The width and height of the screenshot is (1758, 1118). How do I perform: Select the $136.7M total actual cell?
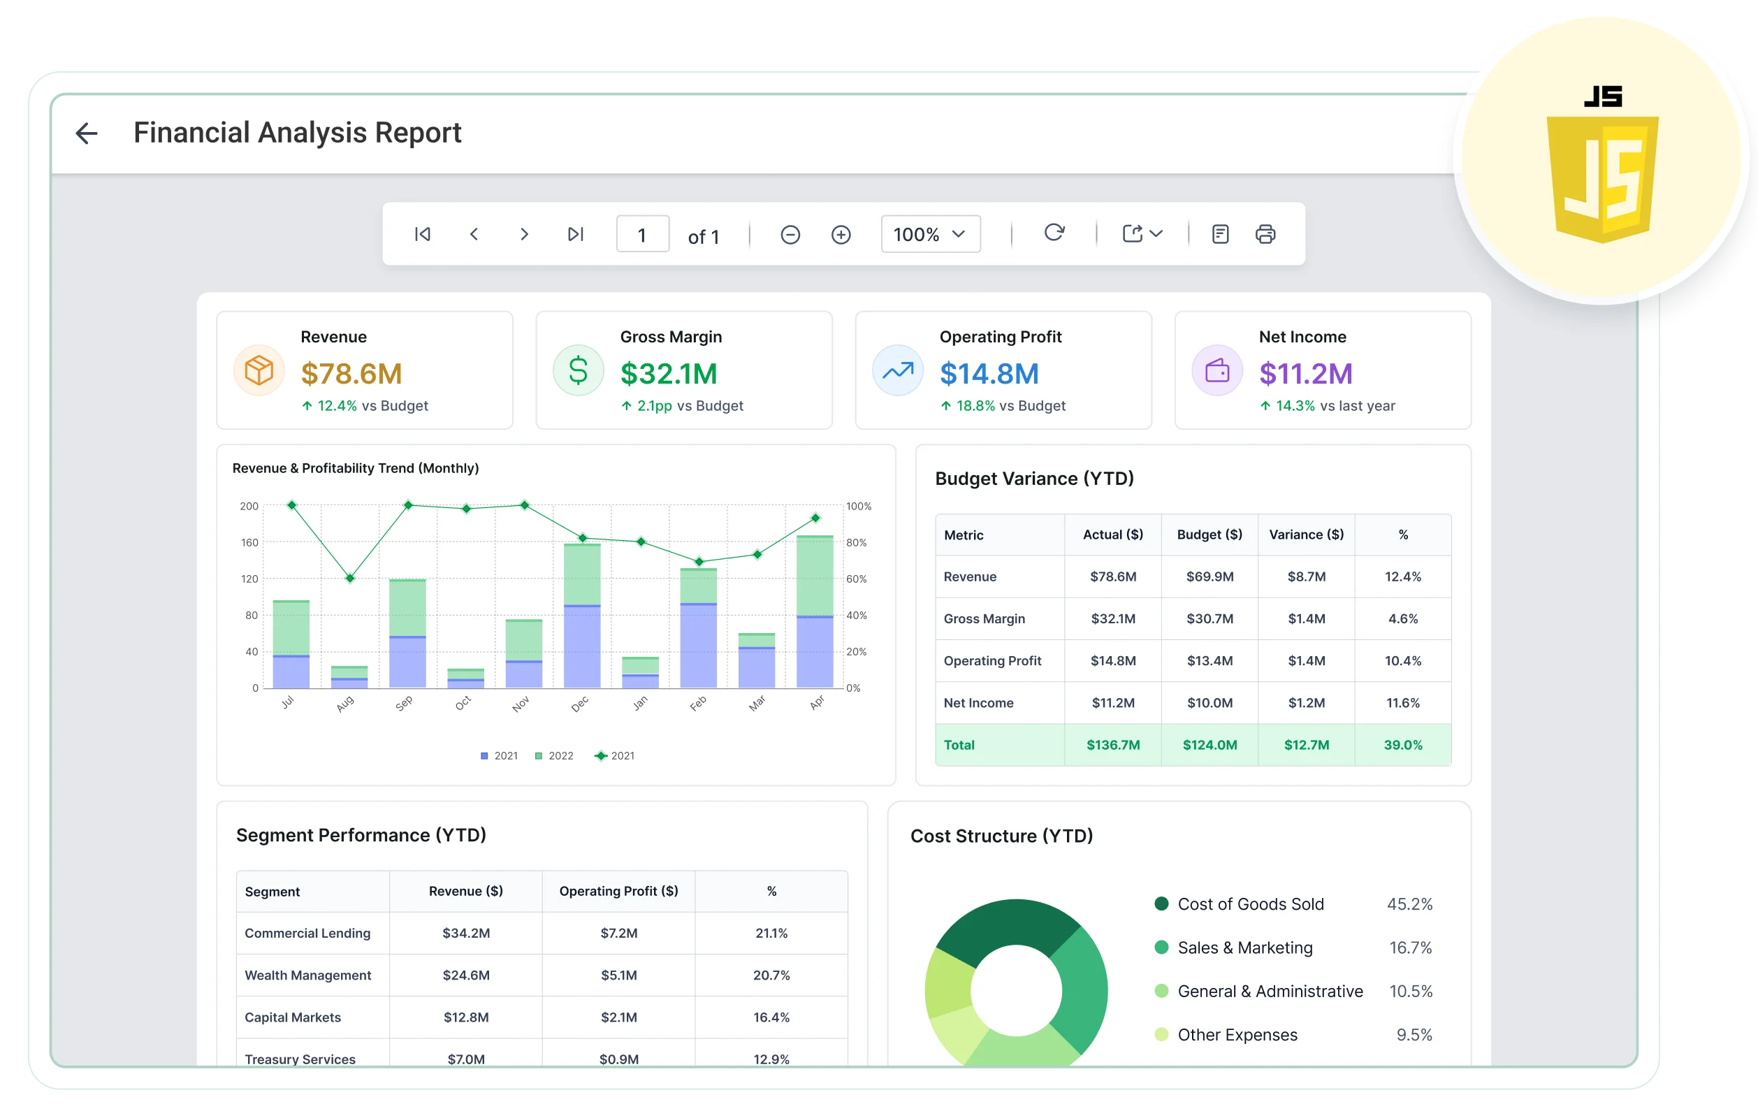1112,745
